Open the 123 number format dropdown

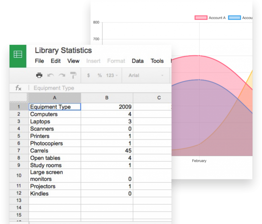(x=112, y=76)
